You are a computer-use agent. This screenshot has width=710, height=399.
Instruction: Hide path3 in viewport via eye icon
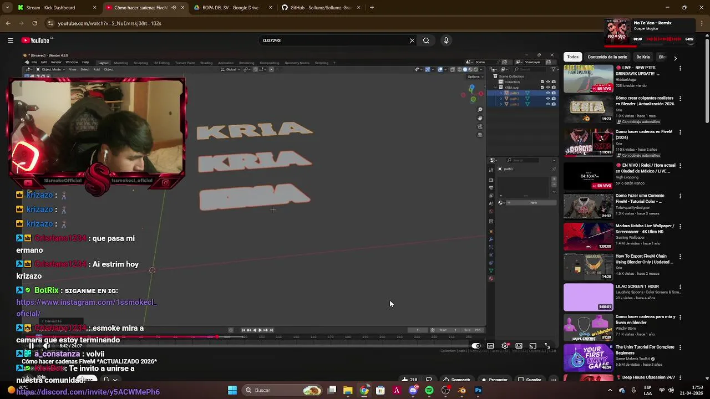tap(548, 104)
